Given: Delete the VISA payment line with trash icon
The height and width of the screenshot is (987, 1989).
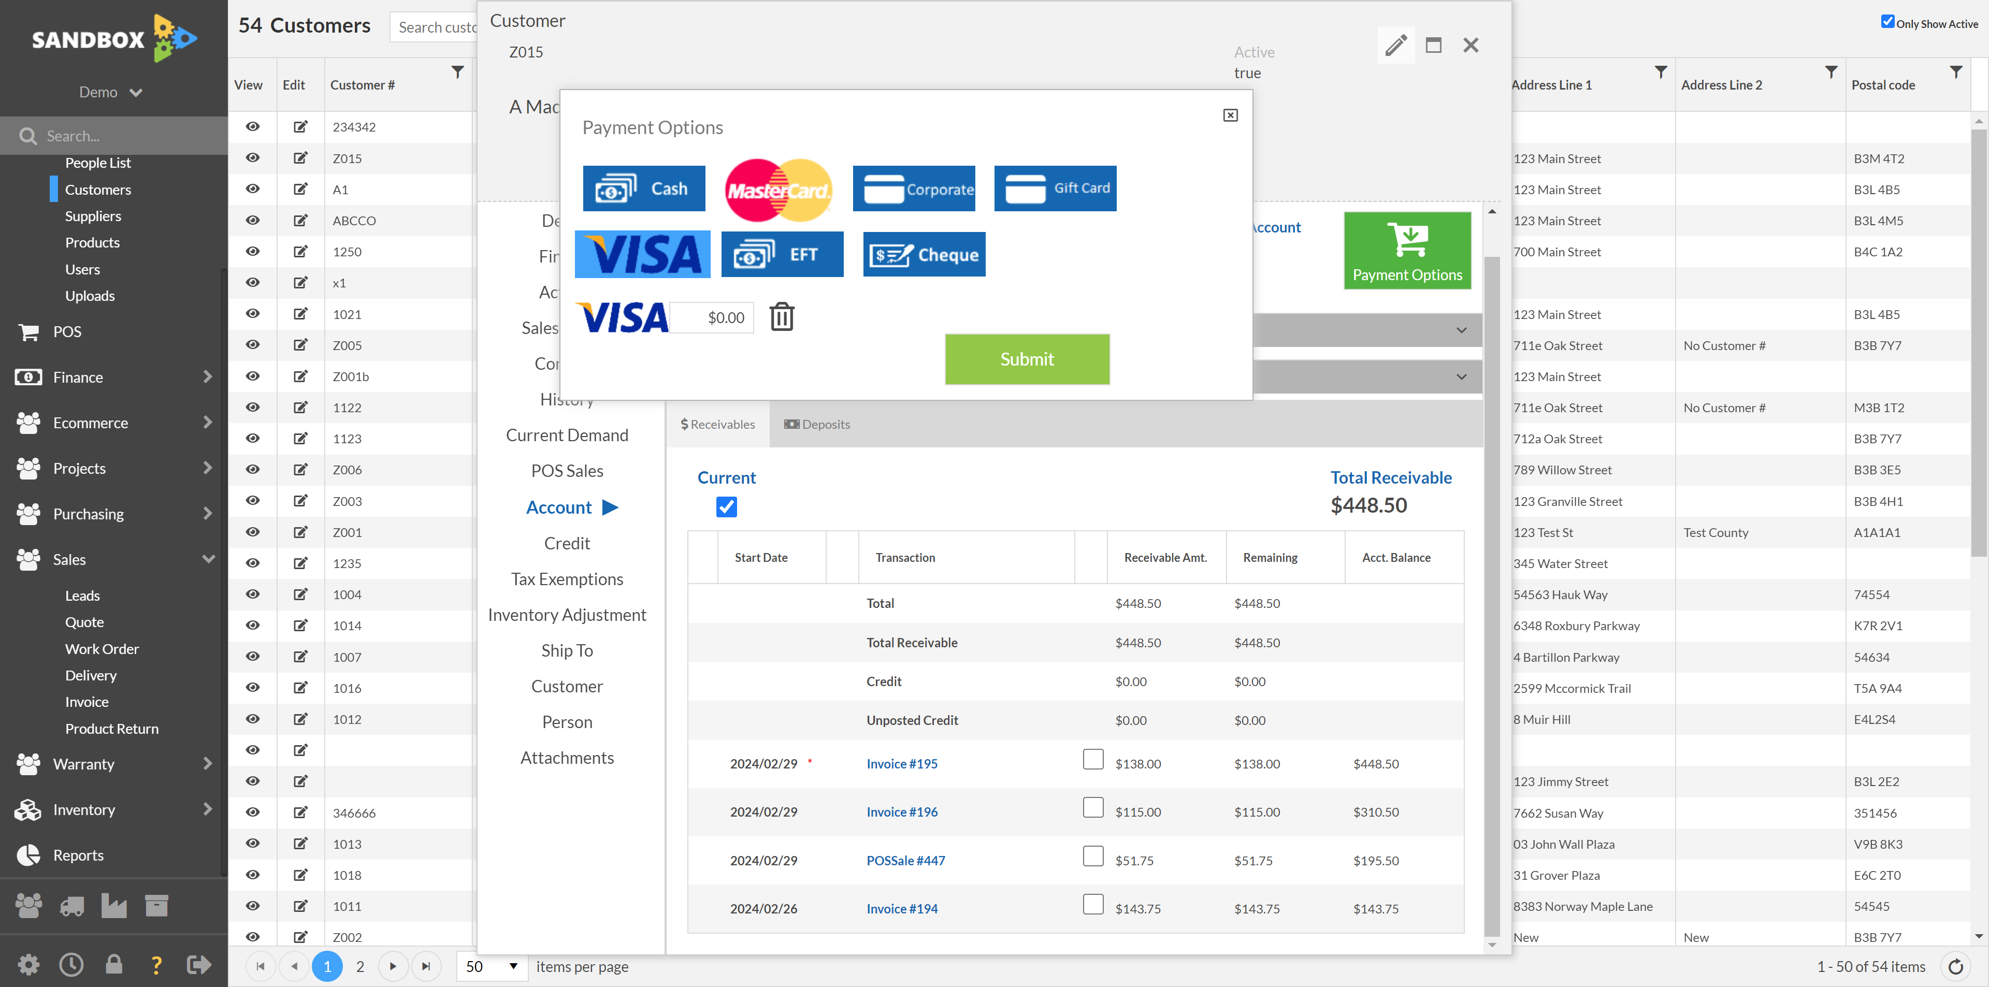Looking at the screenshot, I should coord(782,316).
